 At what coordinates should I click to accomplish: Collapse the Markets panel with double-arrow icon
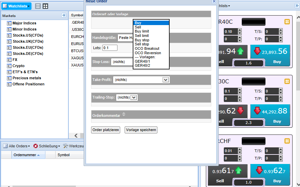(x=64, y=16)
